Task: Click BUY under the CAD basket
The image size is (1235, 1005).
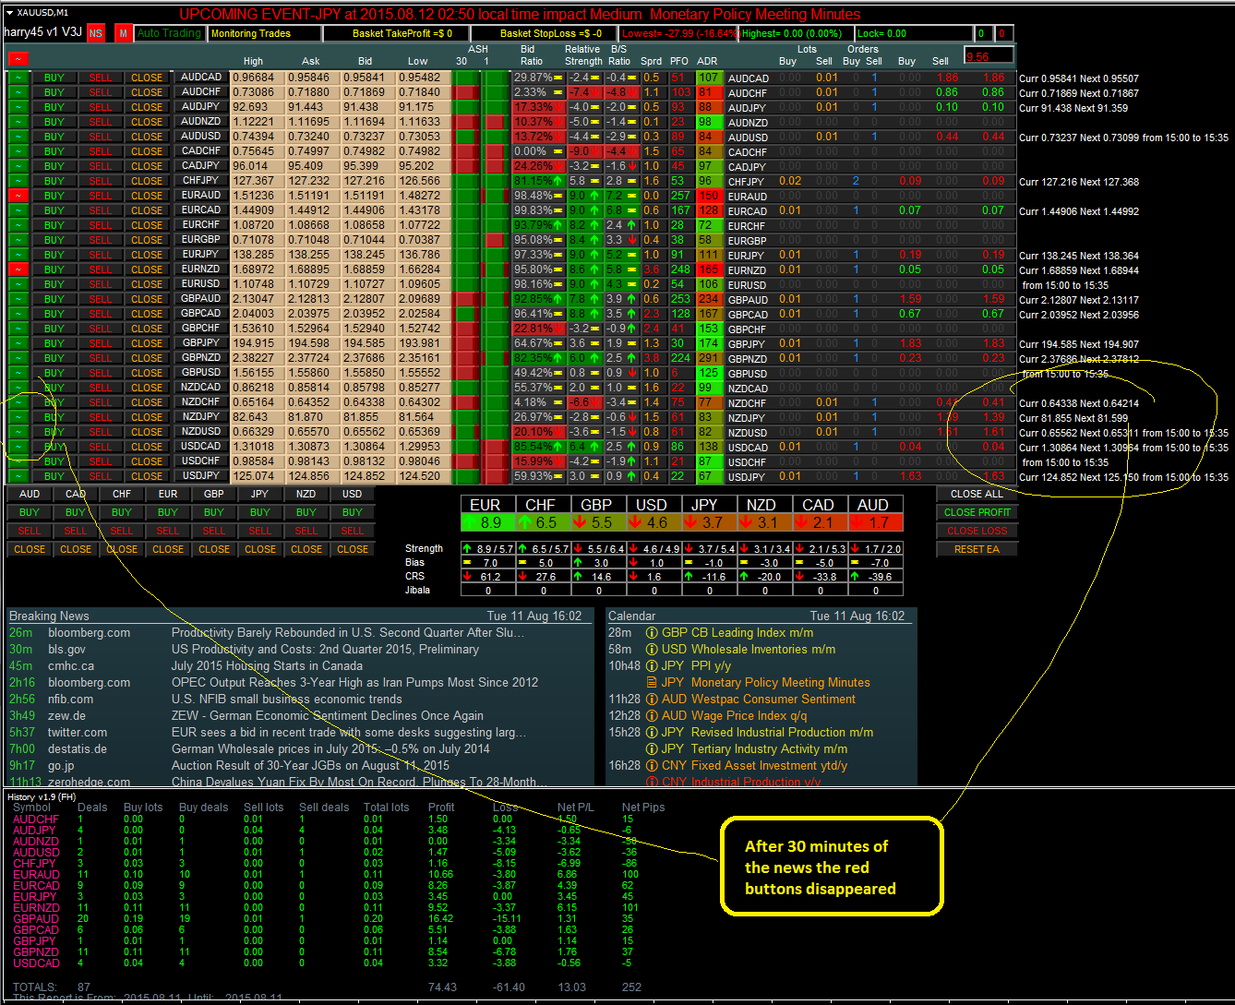Action: 76,512
